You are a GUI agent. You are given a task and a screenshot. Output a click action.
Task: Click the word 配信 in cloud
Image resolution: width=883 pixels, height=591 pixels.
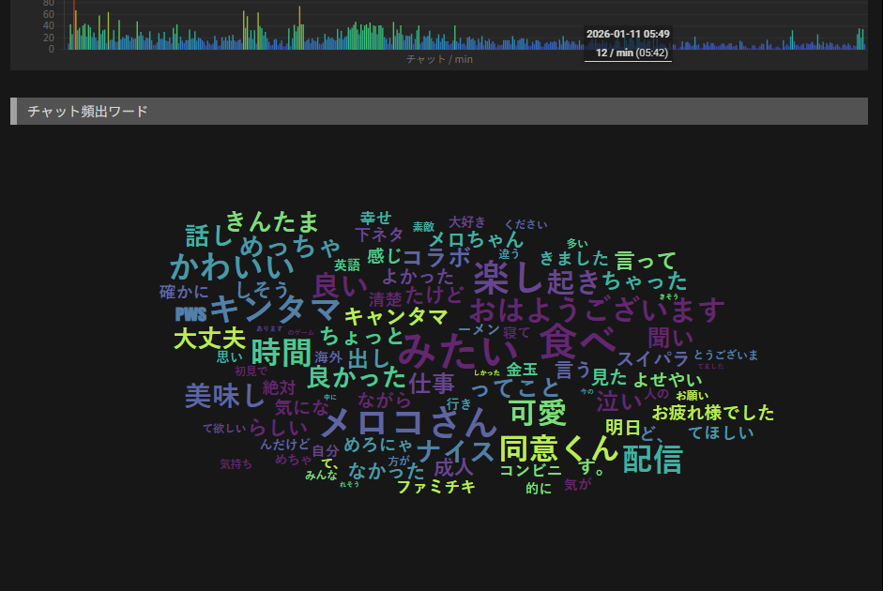tap(653, 459)
